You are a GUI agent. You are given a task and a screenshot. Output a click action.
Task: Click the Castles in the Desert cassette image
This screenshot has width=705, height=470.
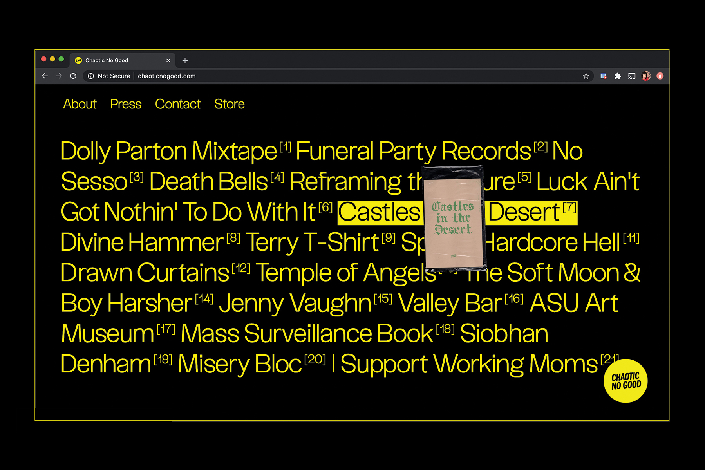point(454,219)
